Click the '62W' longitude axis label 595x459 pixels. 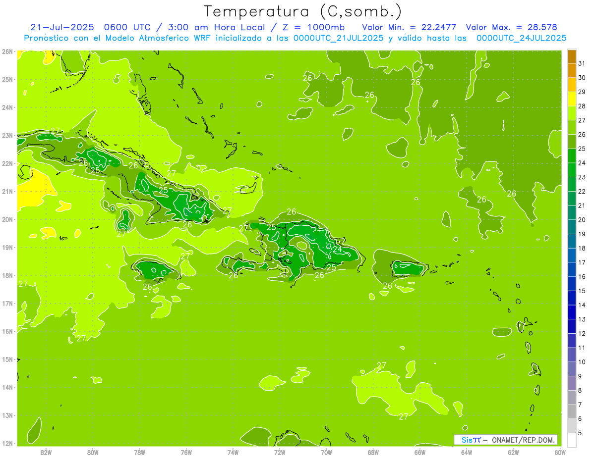coord(513,452)
